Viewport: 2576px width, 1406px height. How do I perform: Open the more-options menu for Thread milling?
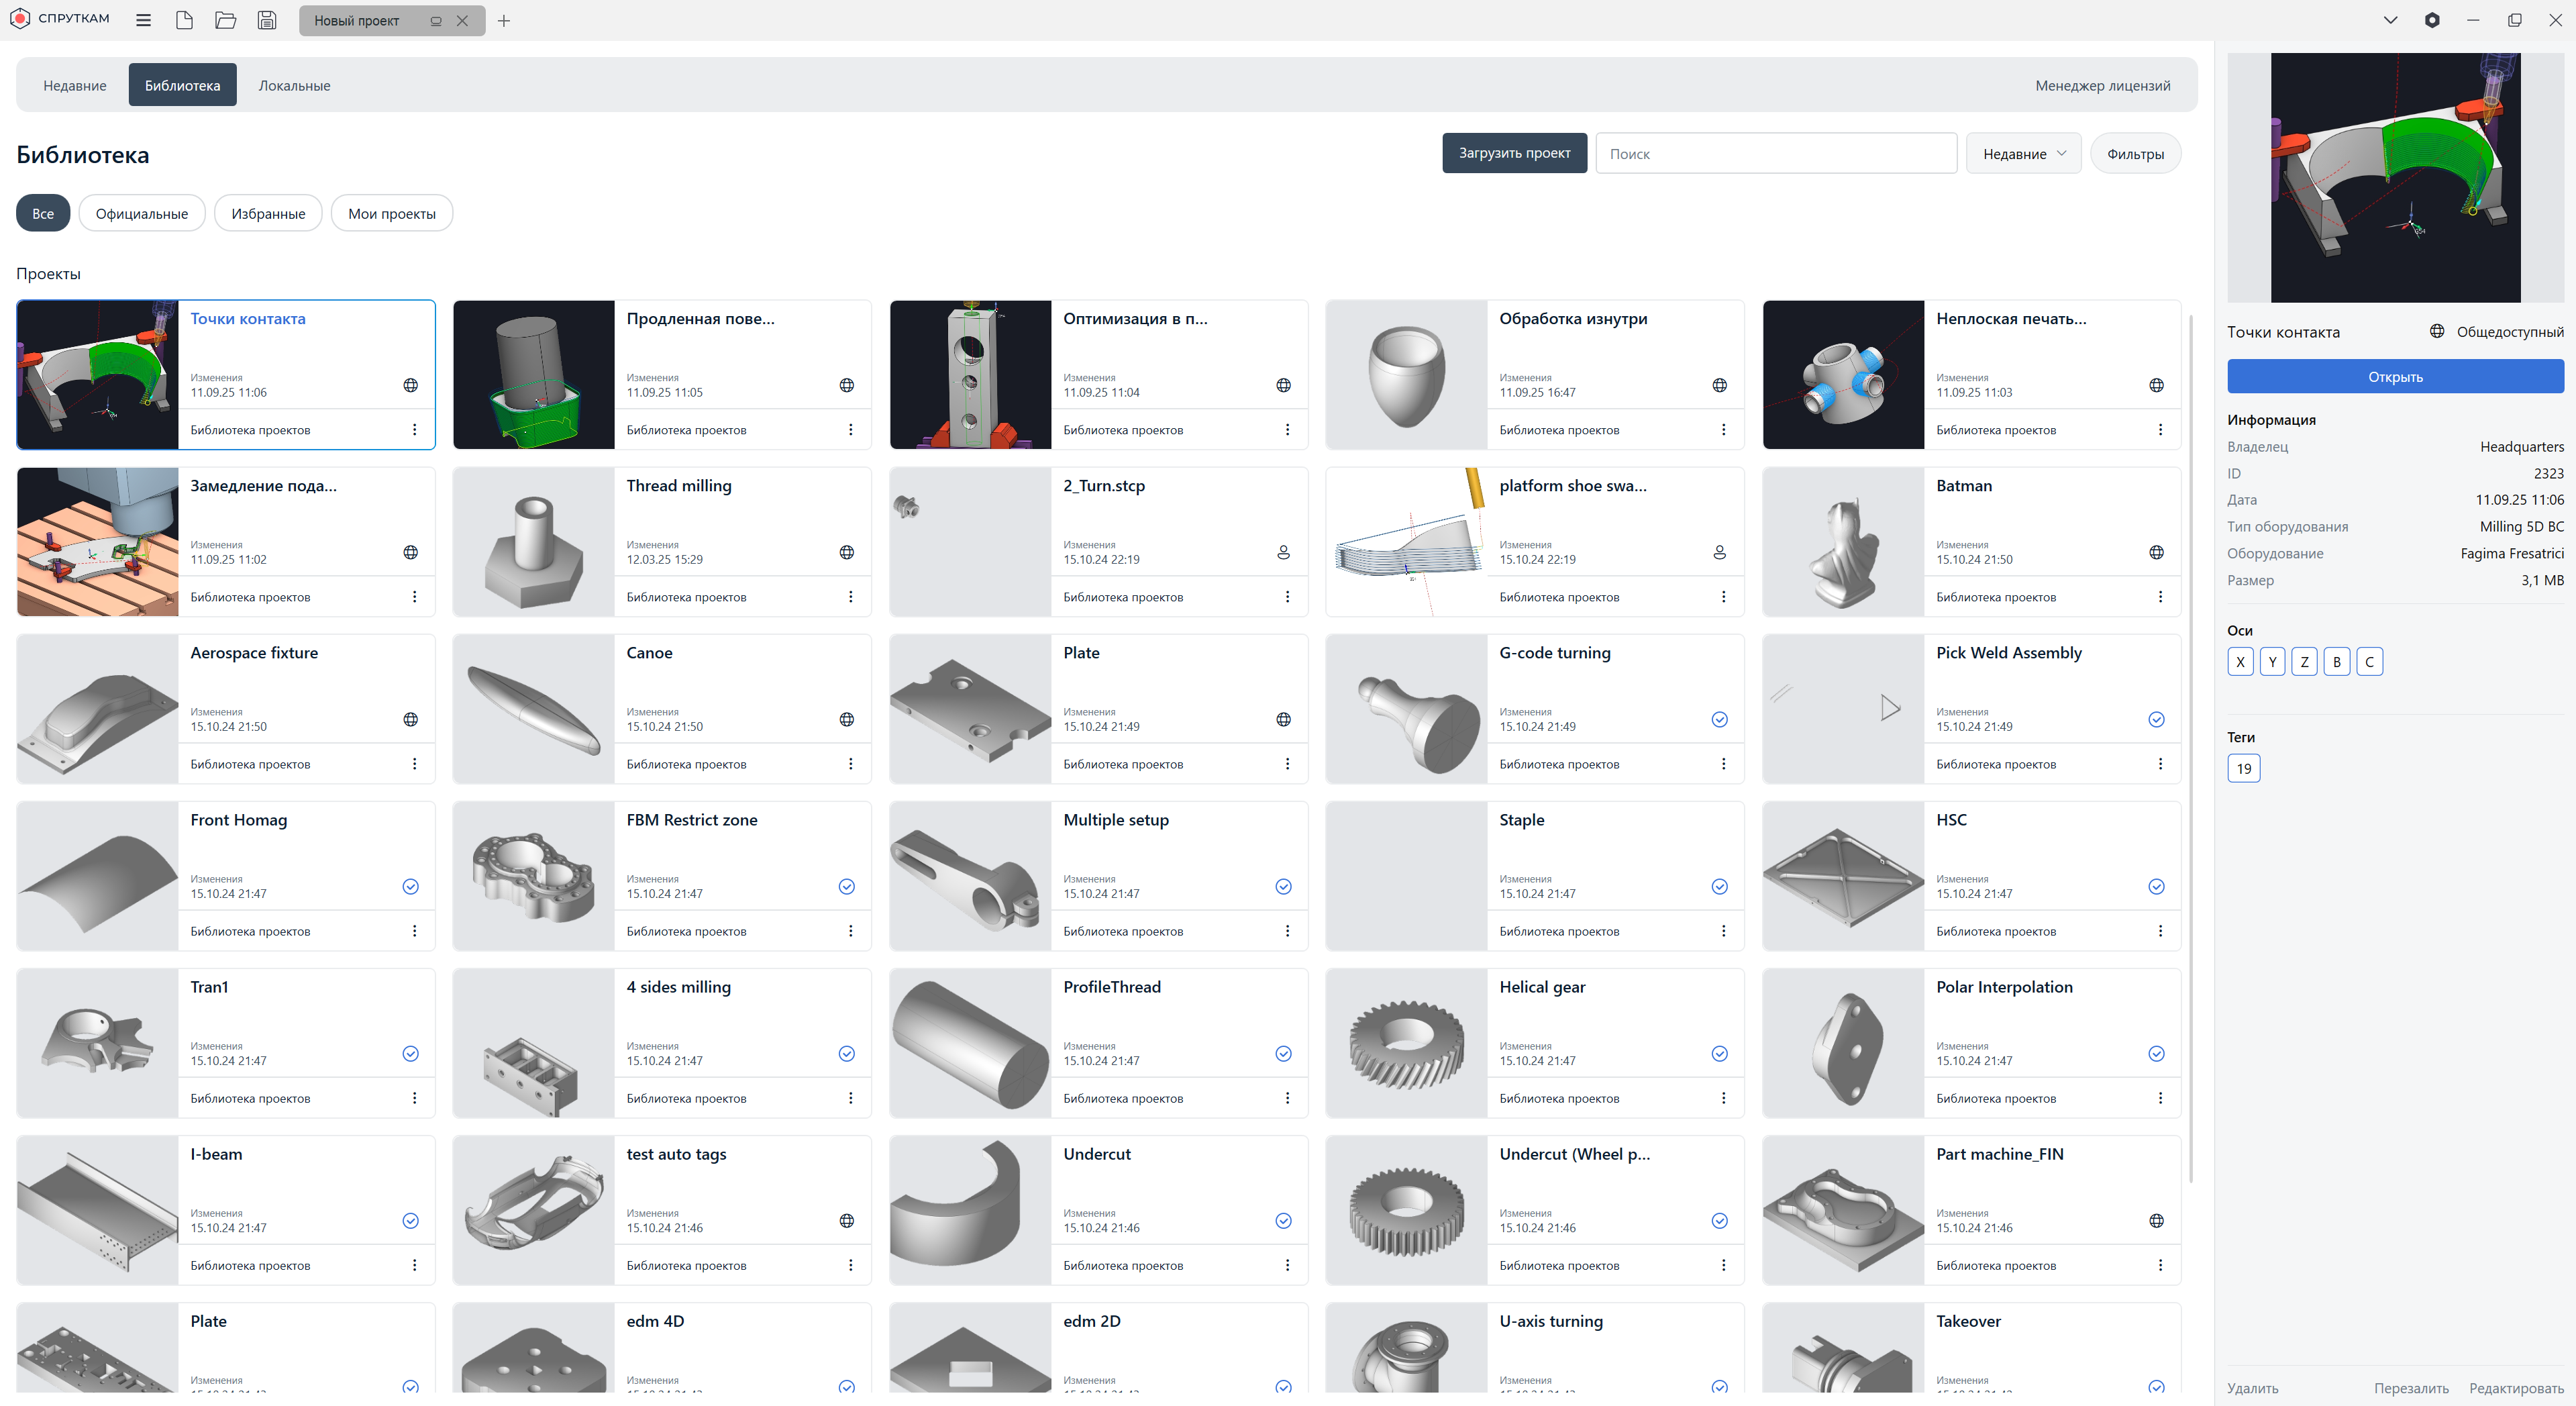[x=850, y=597]
